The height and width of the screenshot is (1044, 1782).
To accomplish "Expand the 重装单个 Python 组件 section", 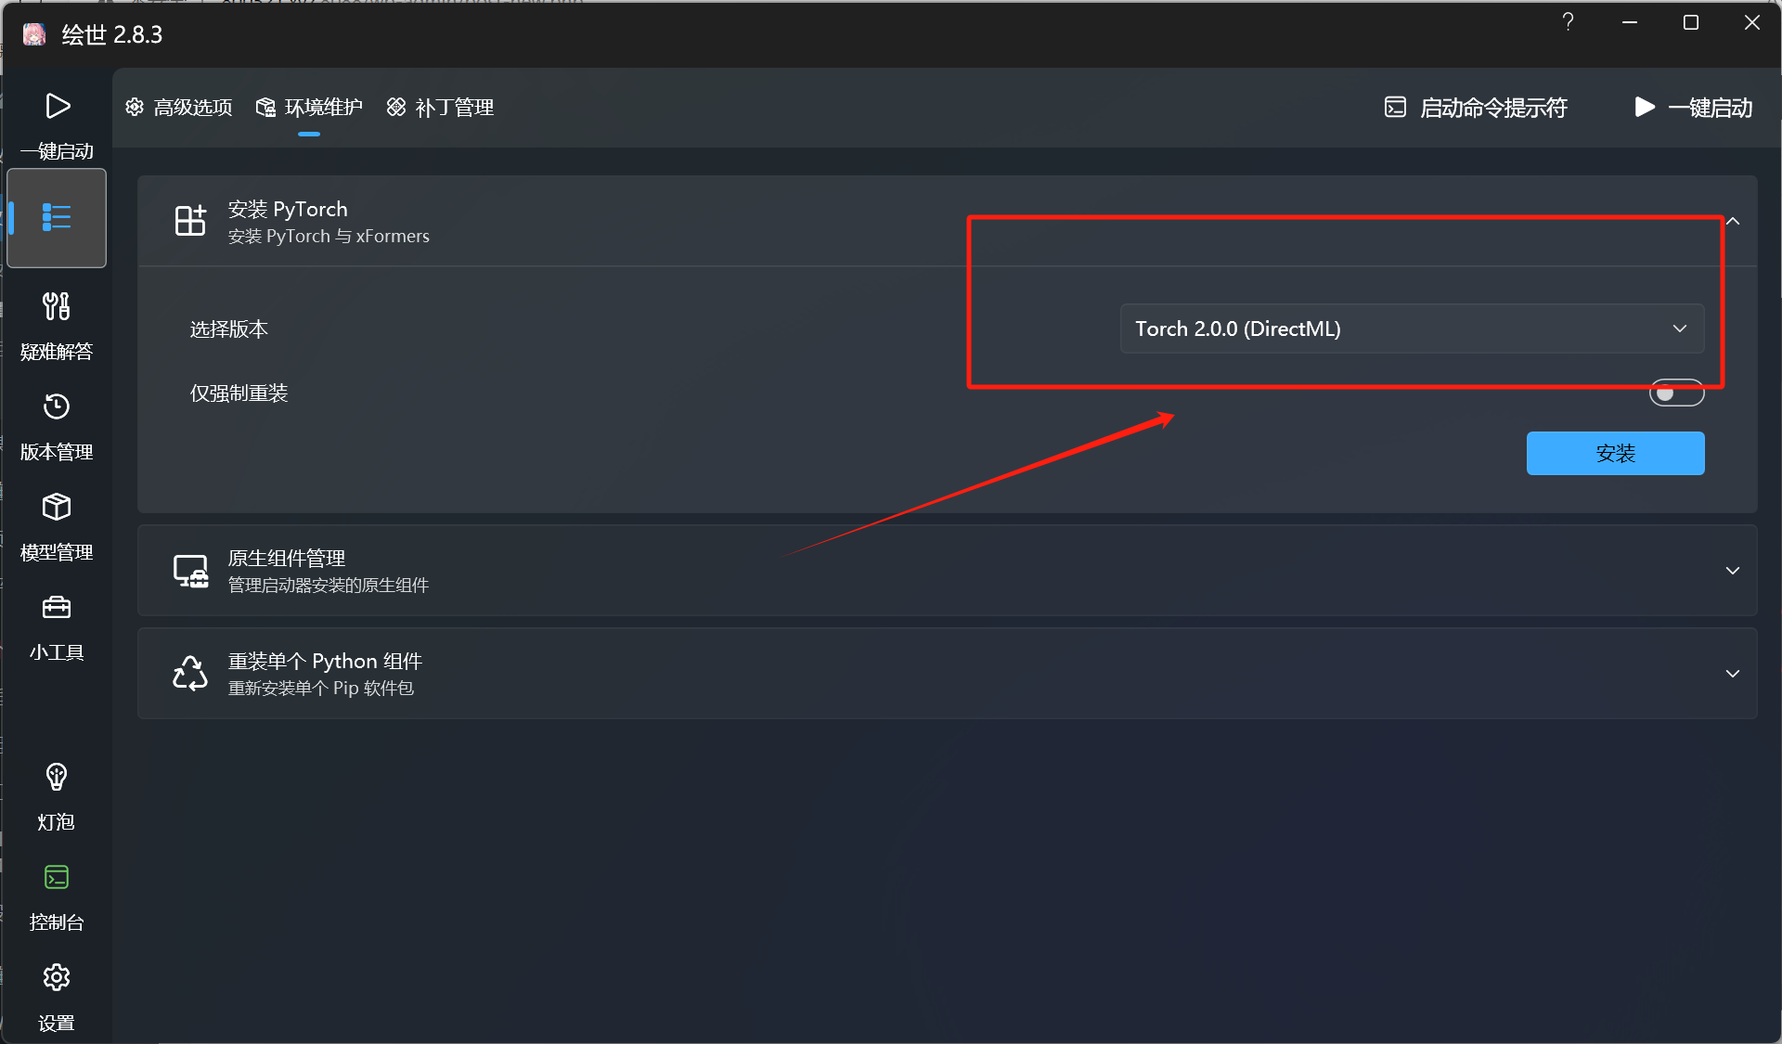I will point(1732,674).
